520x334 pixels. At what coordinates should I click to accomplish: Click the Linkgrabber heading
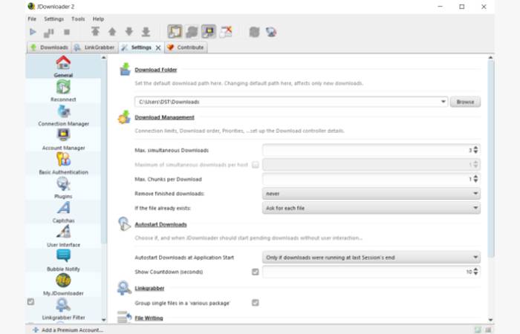(x=149, y=288)
